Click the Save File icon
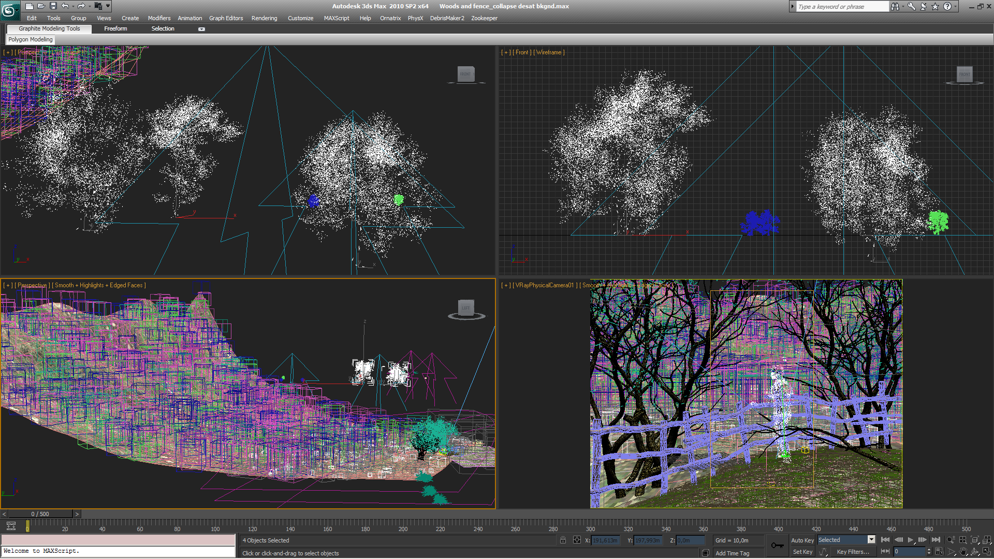The height and width of the screenshot is (559, 994). (53, 6)
